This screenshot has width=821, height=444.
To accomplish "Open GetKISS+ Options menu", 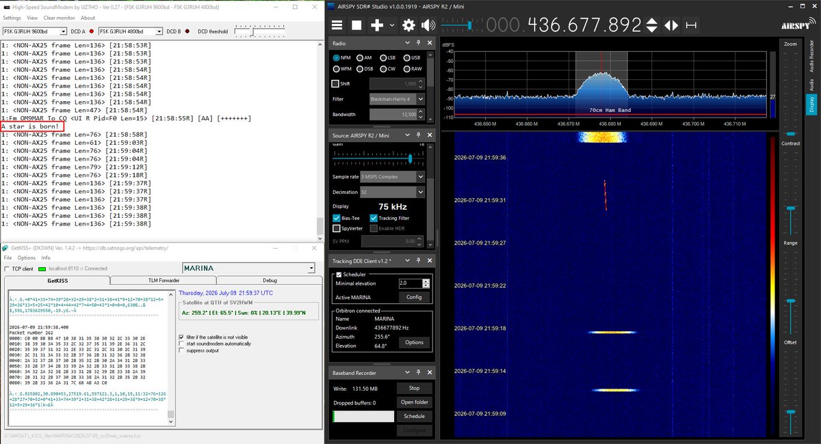I will [27, 258].
